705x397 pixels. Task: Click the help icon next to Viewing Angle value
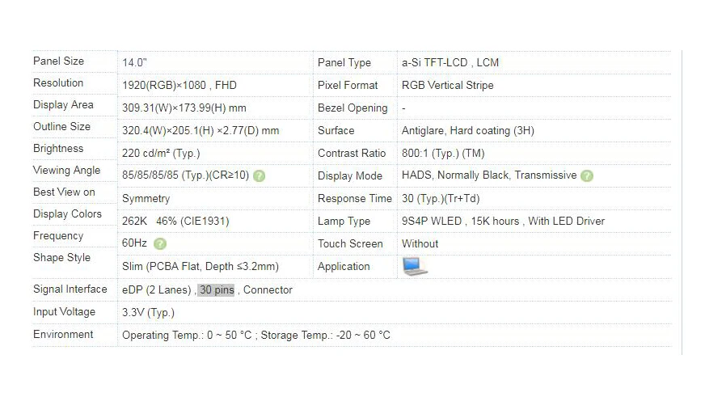(x=259, y=175)
